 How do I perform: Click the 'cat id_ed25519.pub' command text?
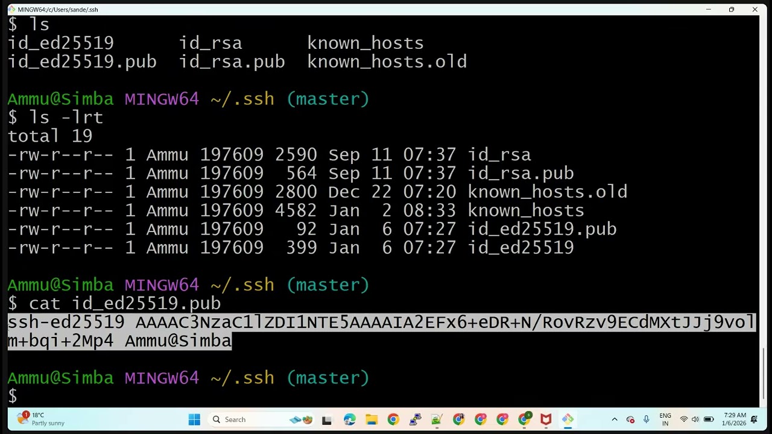pyautogui.click(x=125, y=303)
